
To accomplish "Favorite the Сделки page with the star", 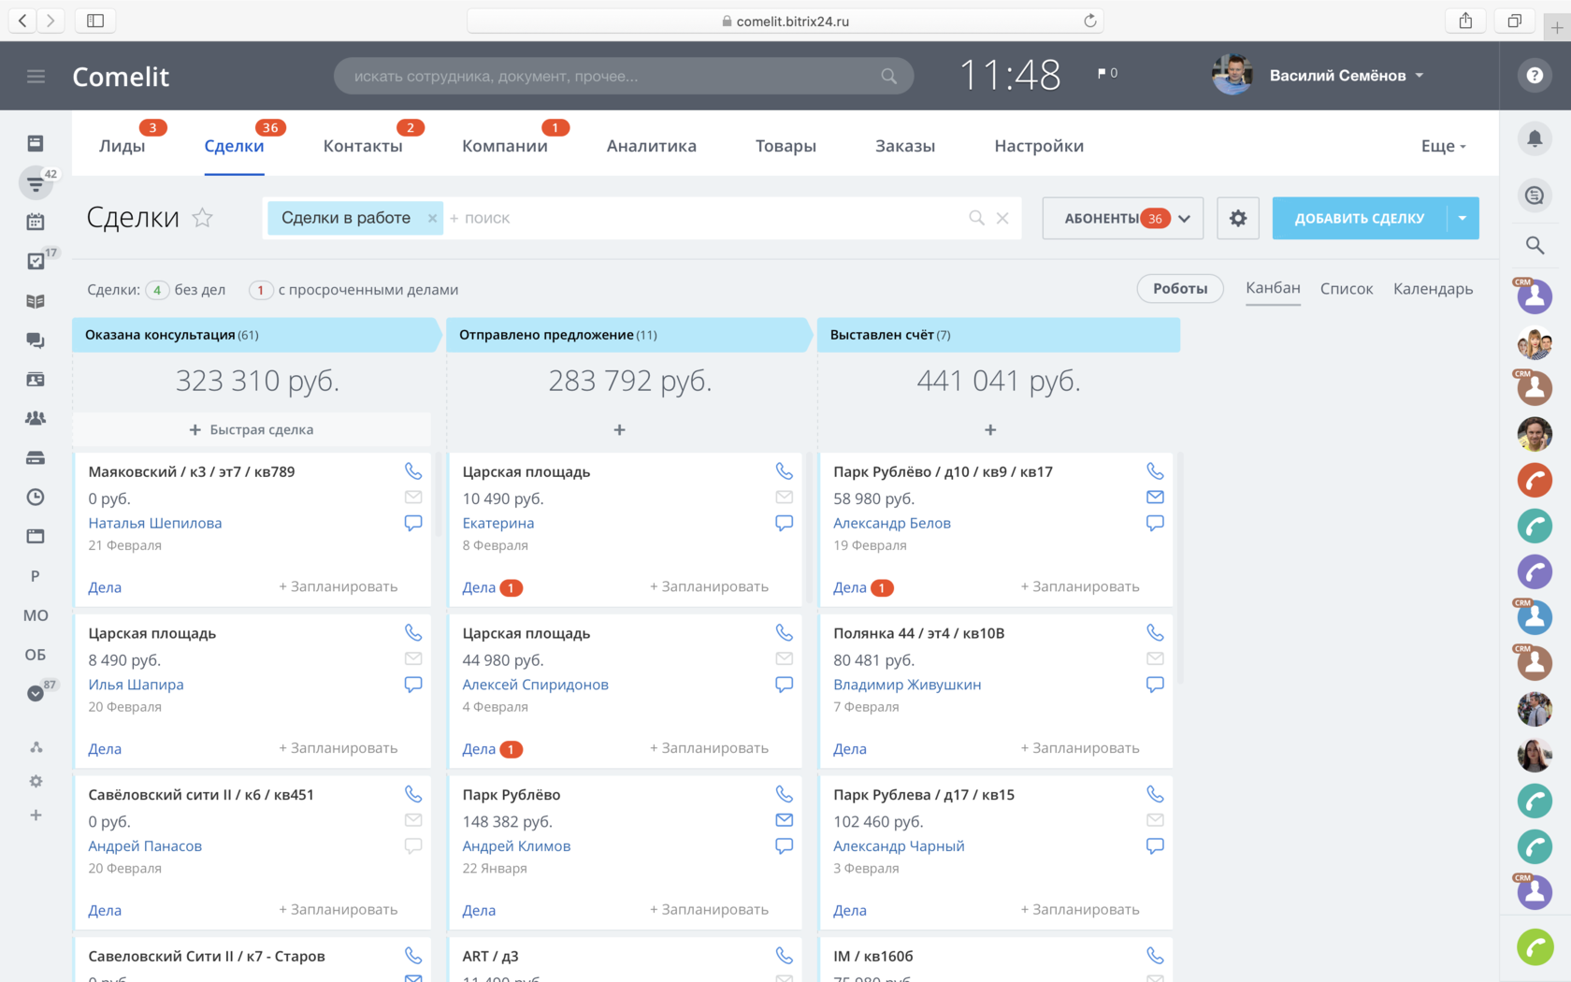I will tap(203, 218).
